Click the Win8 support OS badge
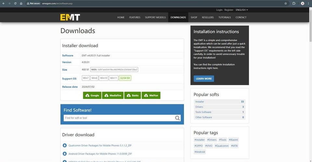Viewport: 312px width, 162px height. pos(94,78)
